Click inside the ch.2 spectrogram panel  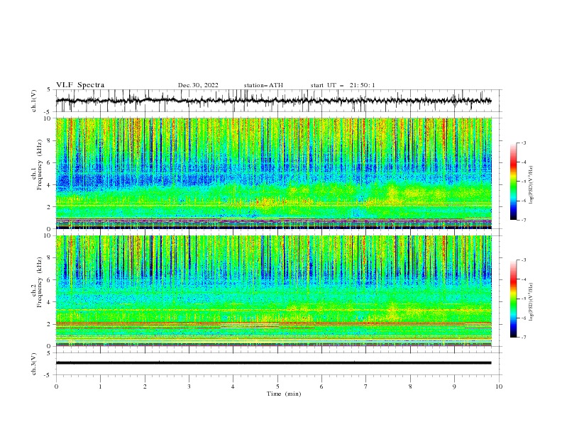click(x=273, y=291)
